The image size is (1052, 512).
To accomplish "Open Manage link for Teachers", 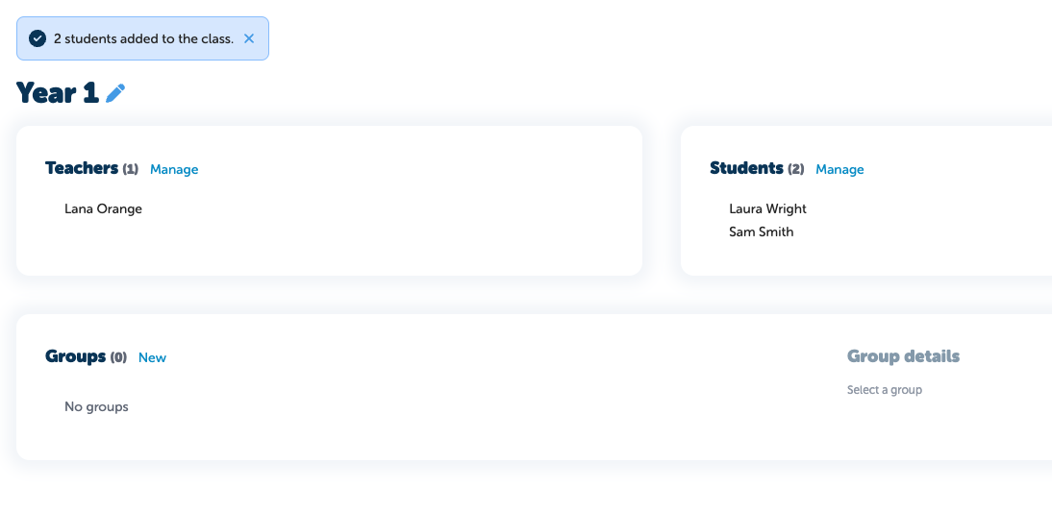I will [x=174, y=170].
